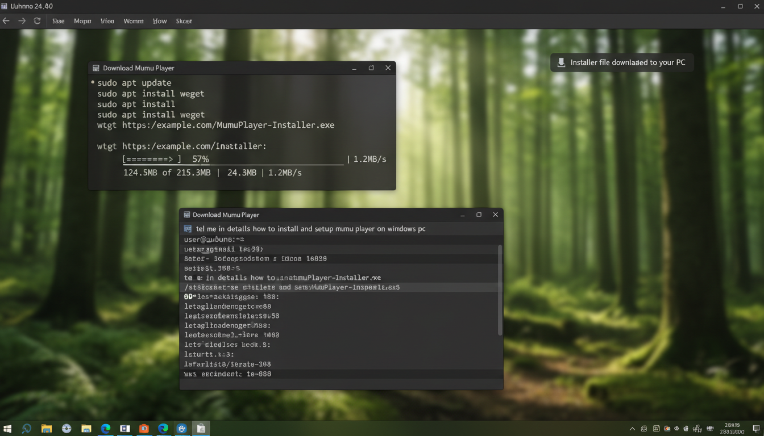
Task: Click the 'sudo apt update' line
Action: coord(134,83)
